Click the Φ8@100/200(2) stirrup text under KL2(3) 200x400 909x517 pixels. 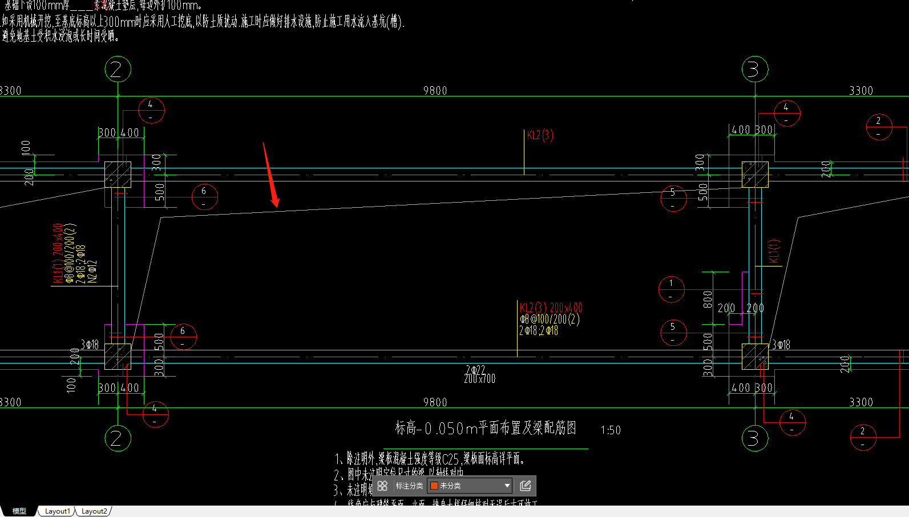coord(550,319)
